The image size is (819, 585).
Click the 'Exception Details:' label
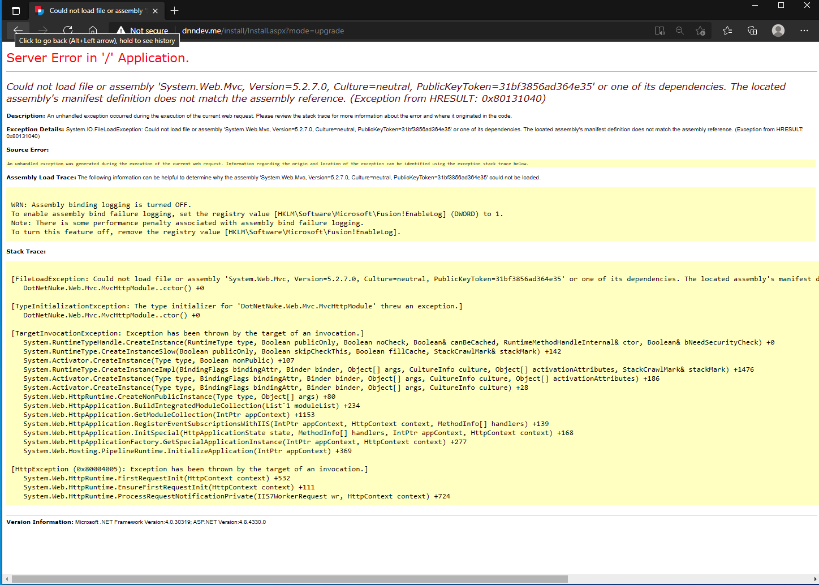pyautogui.click(x=35, y=130)
